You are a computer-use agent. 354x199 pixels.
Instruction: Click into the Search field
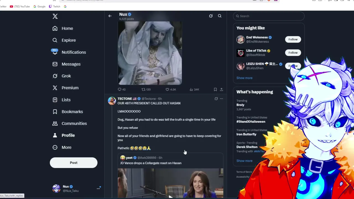pos(269,16)
